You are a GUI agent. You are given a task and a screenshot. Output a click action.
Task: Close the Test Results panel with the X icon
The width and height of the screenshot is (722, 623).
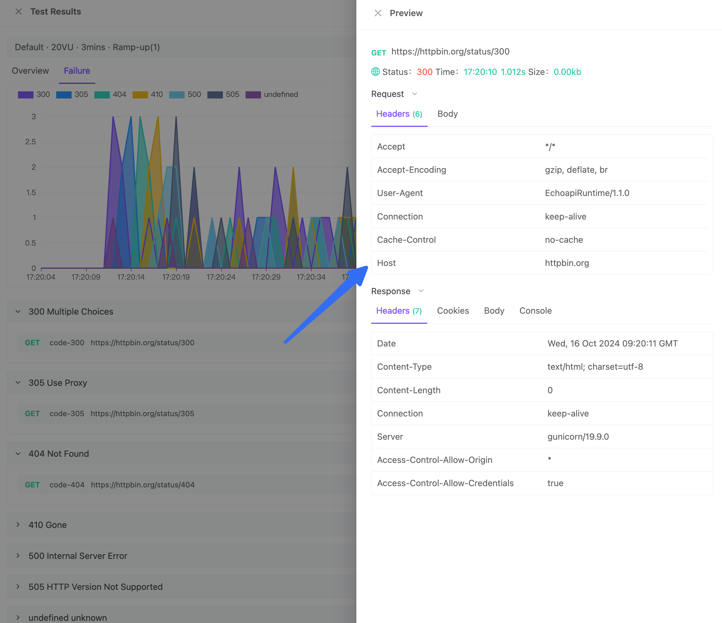(x=19, y=11)
